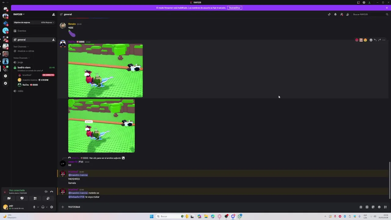Deafen with headphones icon
391x220 pixels.
(43, 207)
